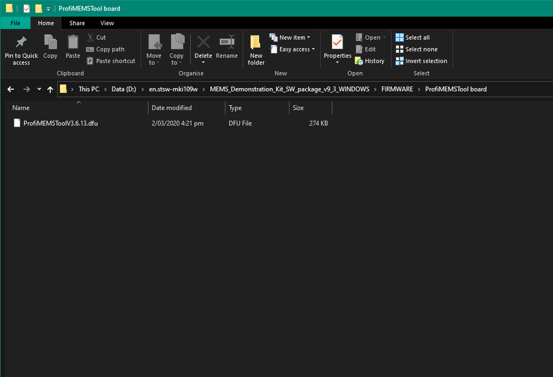Sort files by Size column
Viewport: 553px width, 377px height.
pyautogui.click(x=310, y=108)
